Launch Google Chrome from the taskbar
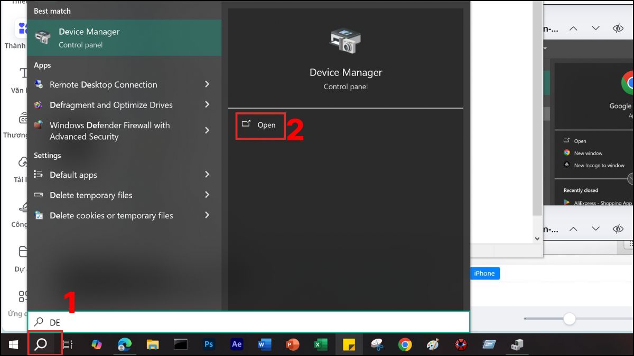This screenshot has width=634, height=356. 404,344
